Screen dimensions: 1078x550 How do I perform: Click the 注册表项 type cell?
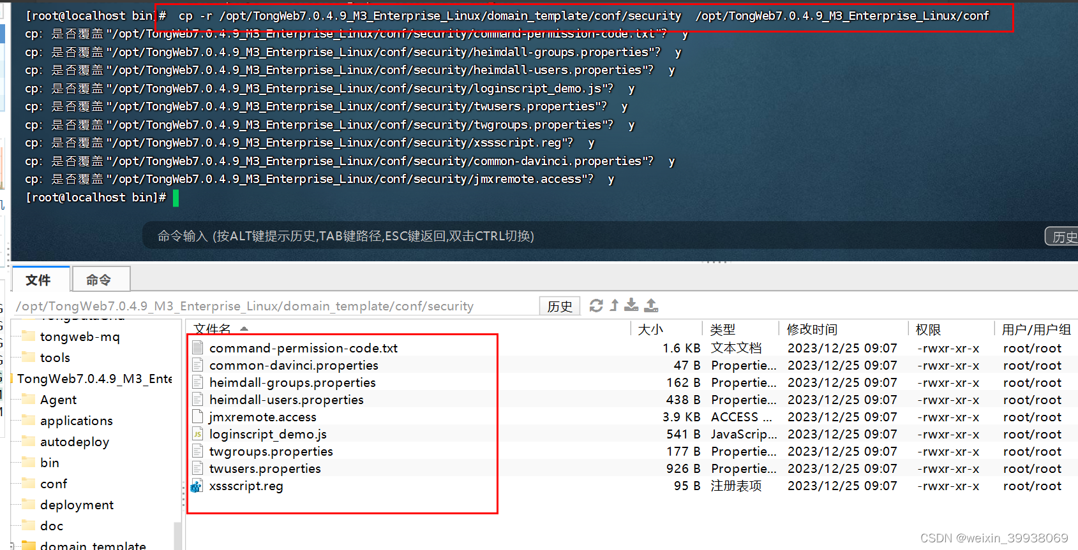[x=736, y=486]
